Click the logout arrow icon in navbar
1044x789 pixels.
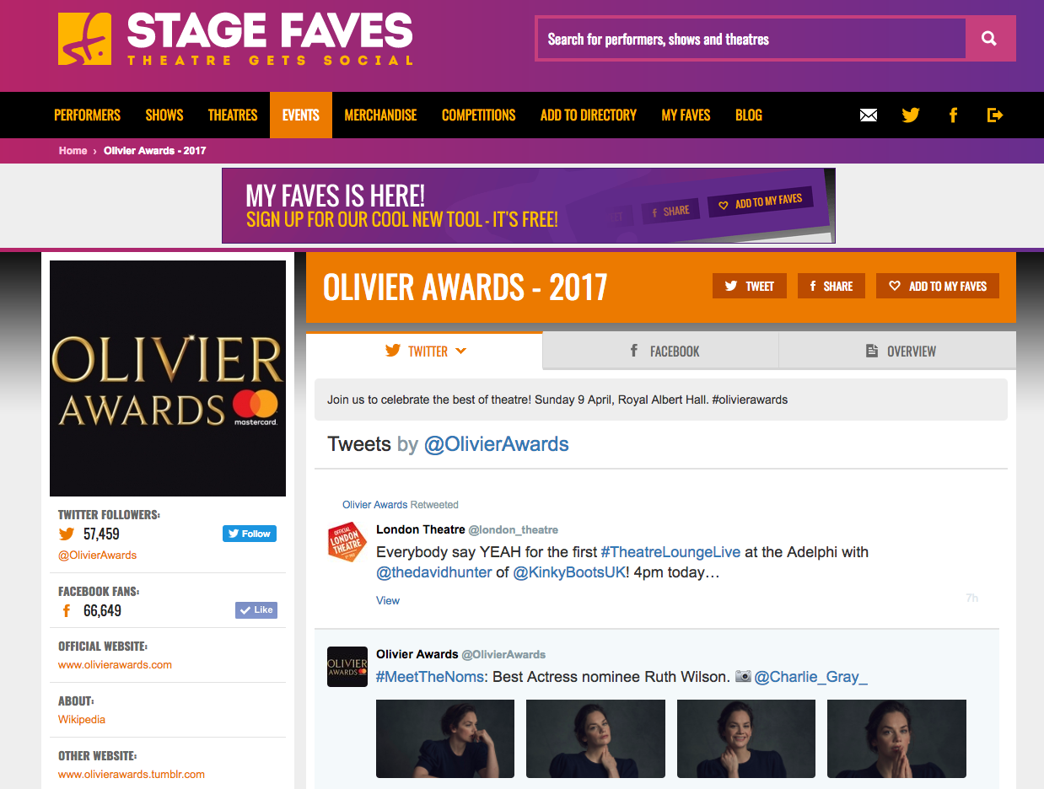pyautogui.click(x=995, y=115)
